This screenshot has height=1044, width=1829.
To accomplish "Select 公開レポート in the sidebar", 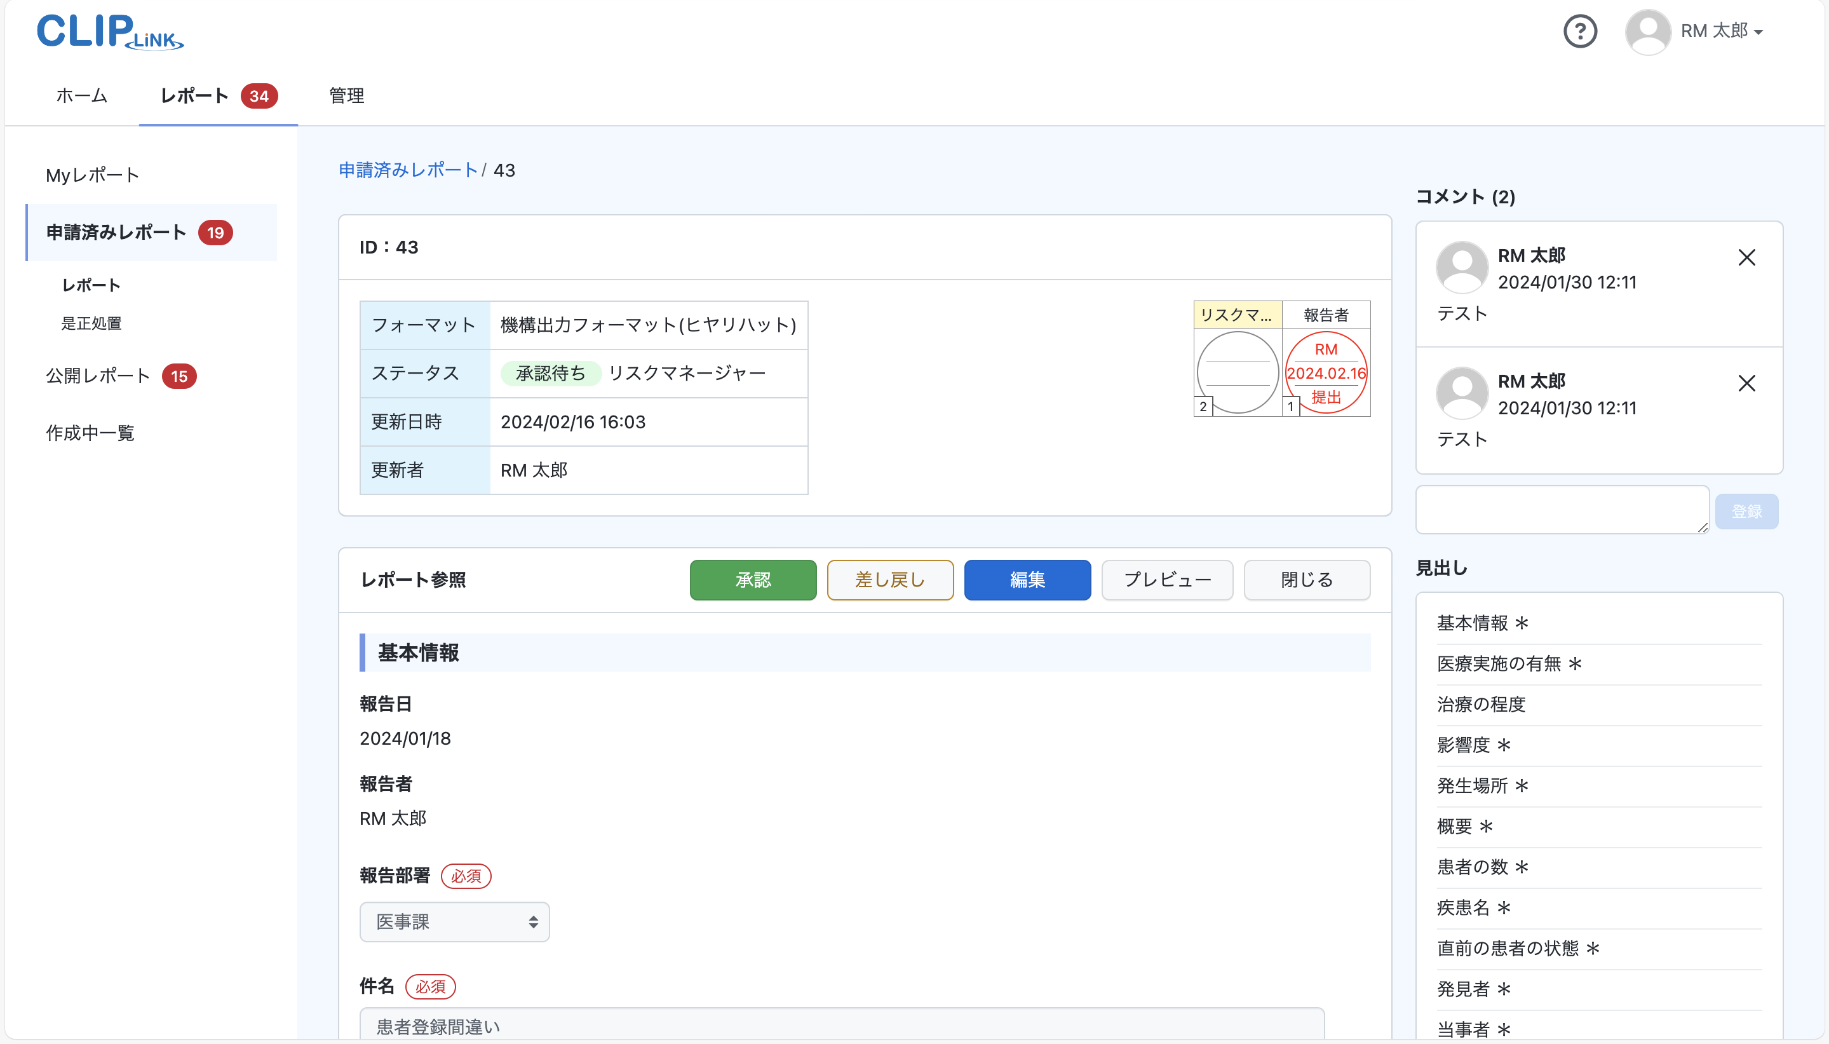I will (97, 375).
